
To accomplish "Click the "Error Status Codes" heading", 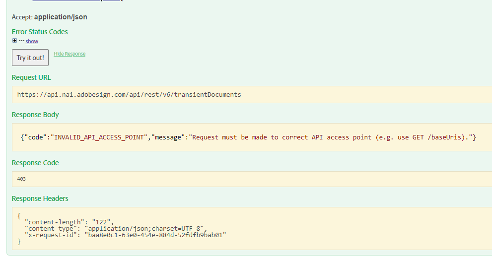I will tap(40, 32).
